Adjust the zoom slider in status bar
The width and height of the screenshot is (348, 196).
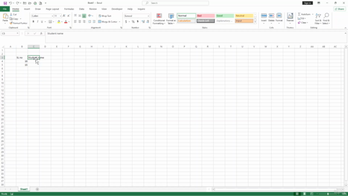click(x=328, y=194)
